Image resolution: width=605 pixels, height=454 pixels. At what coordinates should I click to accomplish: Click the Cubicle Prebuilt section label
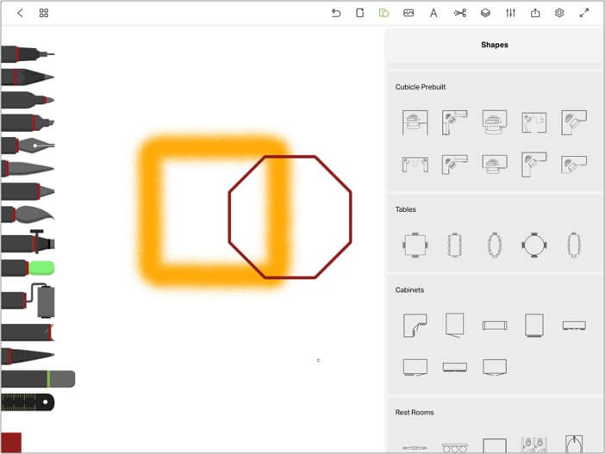coord(421,87)
